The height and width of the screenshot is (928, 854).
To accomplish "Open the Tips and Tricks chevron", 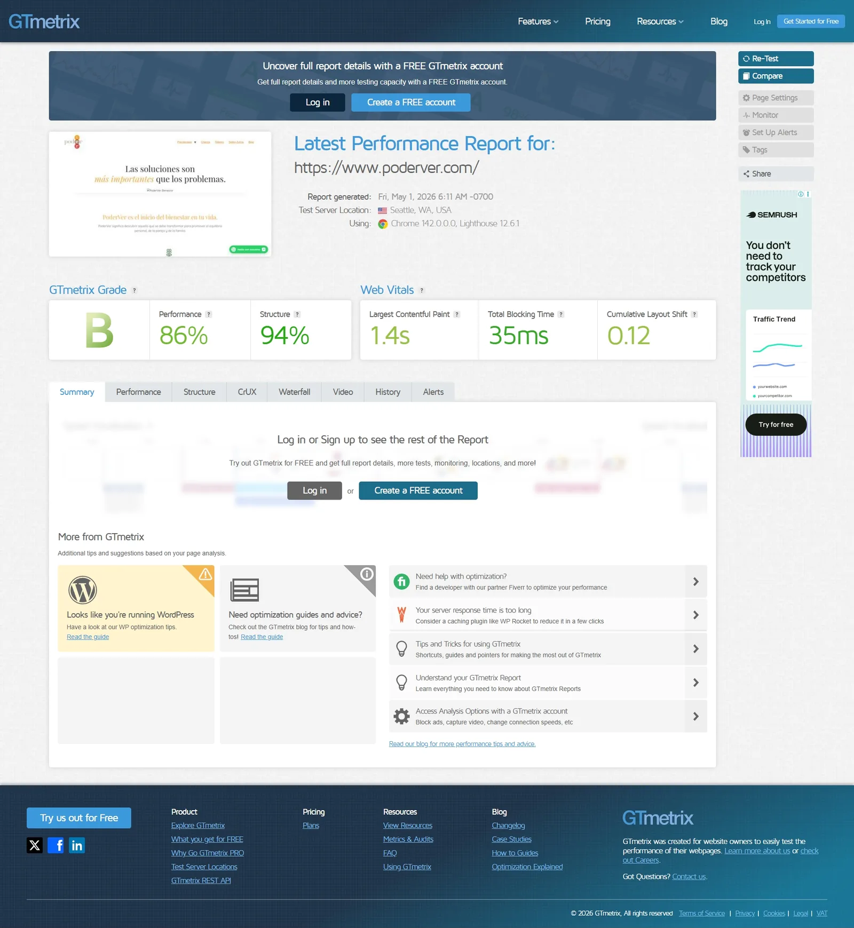I will tap(696, 649).
